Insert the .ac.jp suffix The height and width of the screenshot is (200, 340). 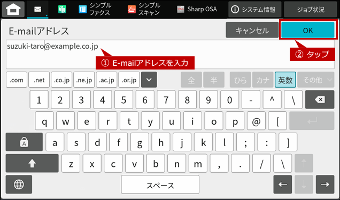coord(106,80)
